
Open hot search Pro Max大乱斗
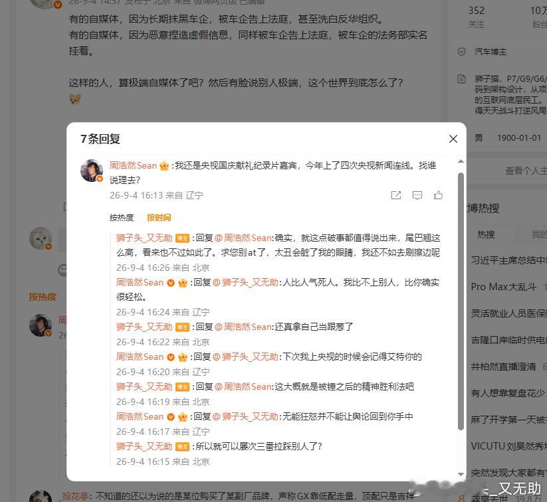(x=503, y=287)
